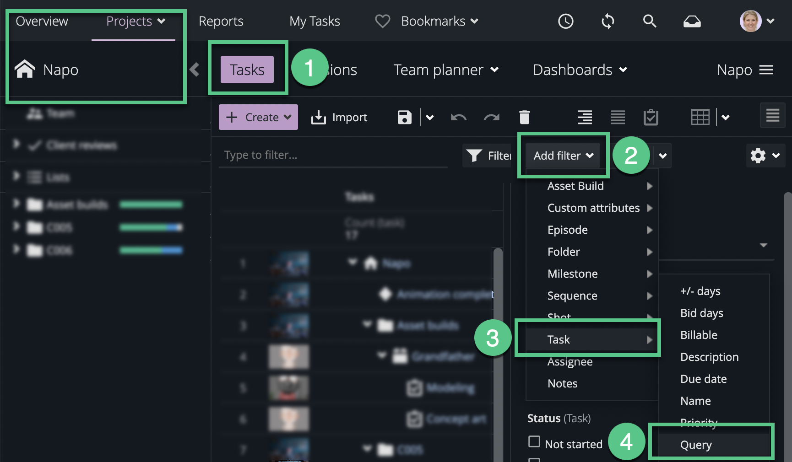Open the Reports link in top navigation

[x=221, y=21]
